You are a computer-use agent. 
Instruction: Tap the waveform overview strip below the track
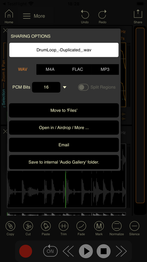66,214
